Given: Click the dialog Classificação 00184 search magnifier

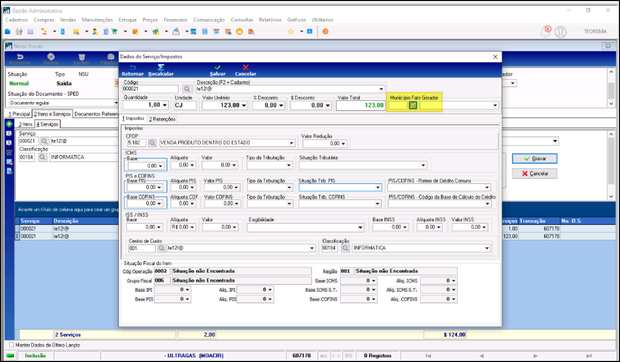Looking at the screenshot, I should pyautogui.click(x=346, y=248).
